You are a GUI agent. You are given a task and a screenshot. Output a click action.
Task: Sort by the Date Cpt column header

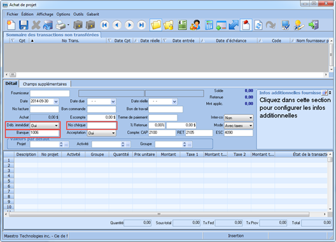coord(120,41)
